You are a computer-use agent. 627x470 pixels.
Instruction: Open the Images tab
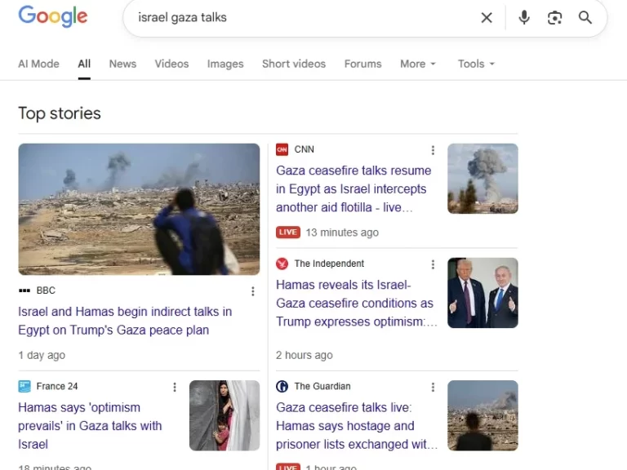225,64
